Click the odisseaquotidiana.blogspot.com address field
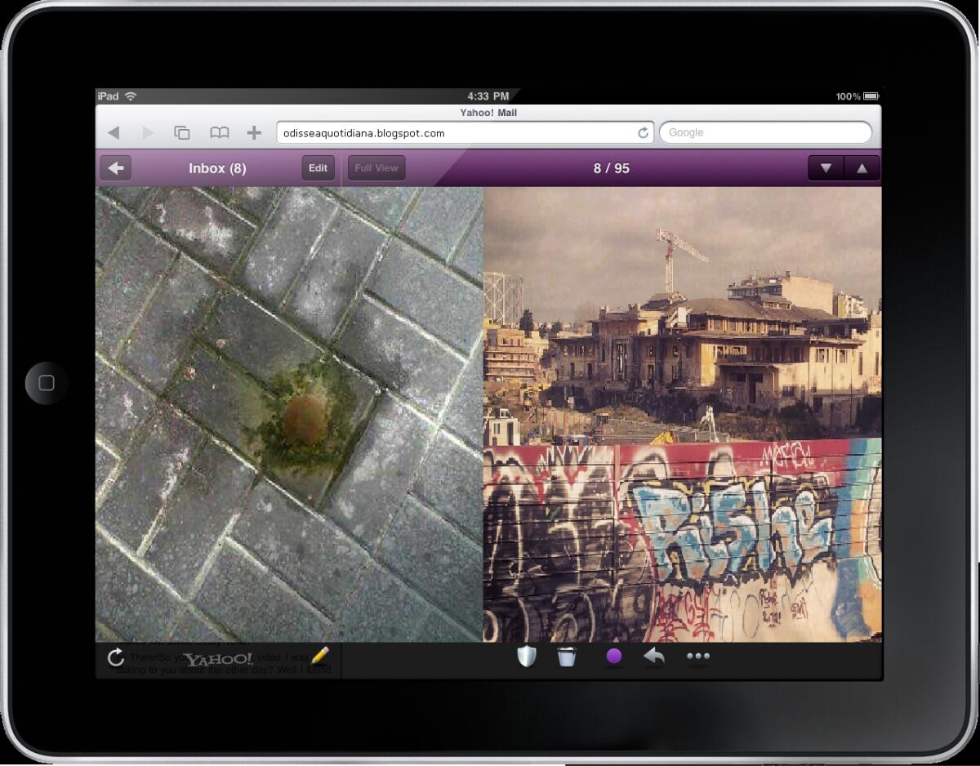 pos(453,132)
